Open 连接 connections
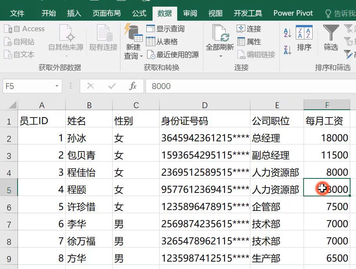Screen dimensions: 356x269 [249, 29]
